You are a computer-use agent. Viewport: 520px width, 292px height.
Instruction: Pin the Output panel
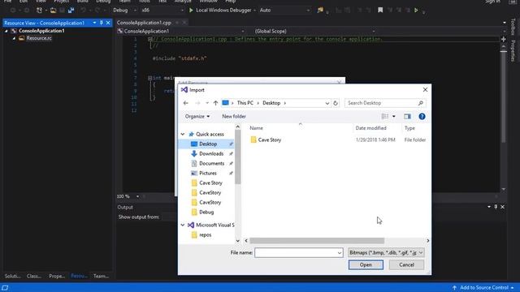click(x=496, y=207)
